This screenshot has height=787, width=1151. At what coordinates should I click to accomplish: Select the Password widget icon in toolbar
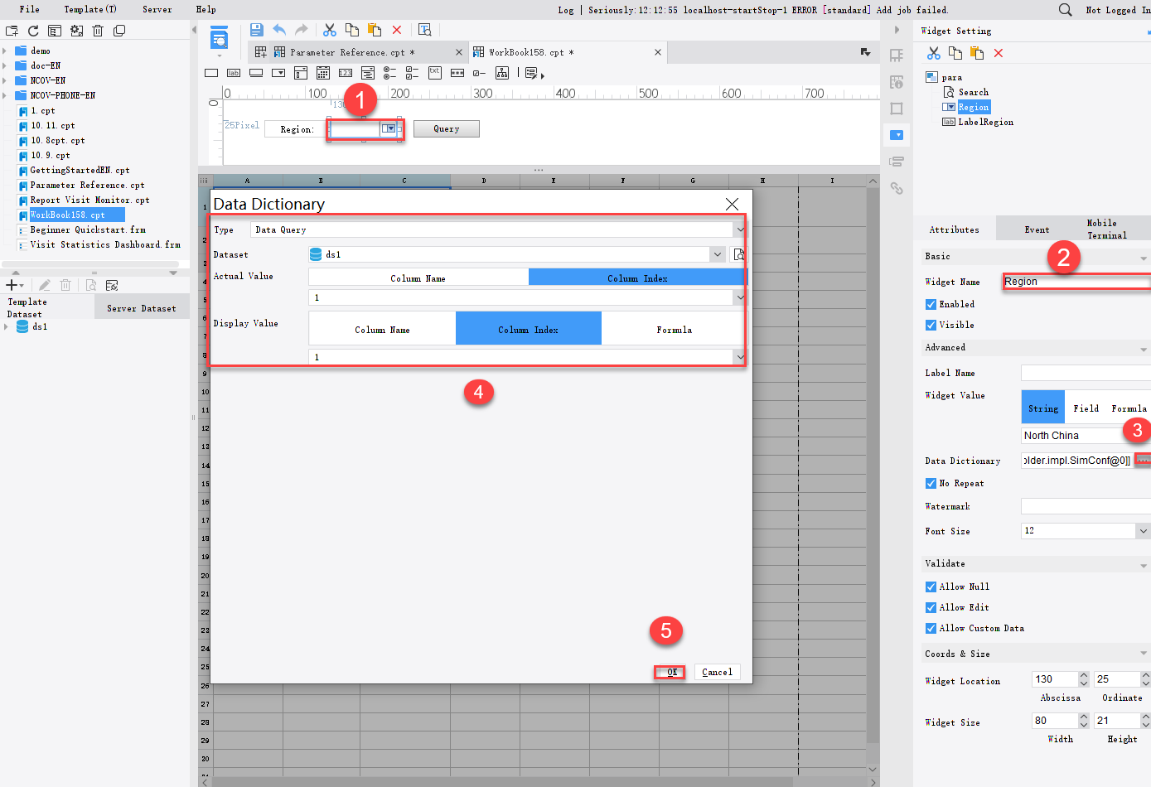point(457,73)
